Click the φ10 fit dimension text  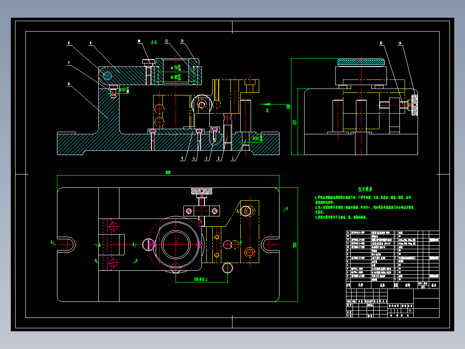[124, 89]
